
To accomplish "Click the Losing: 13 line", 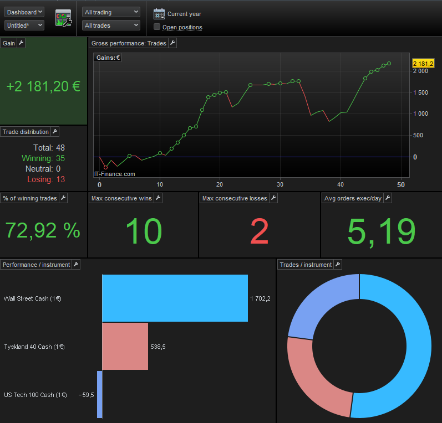I will click(x=46, y=179).
